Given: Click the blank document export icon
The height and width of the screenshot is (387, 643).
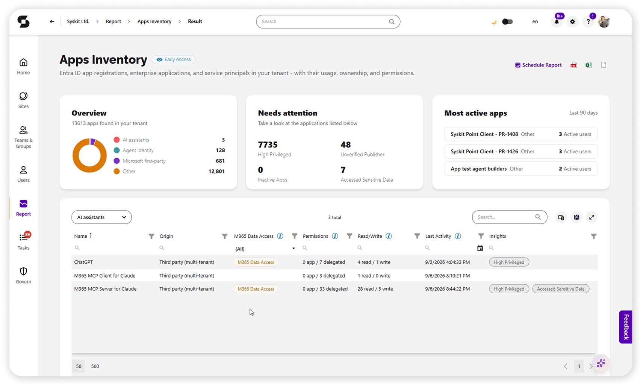Looking at the screenshot, I should coord(604,65).
